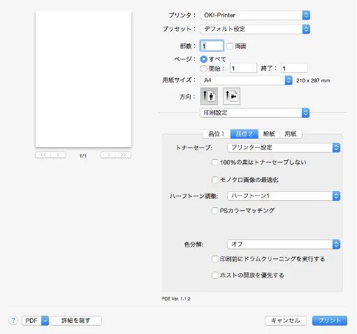The height and width of the screenshot is (334, 357).
Task: Open the トナーセーブ dropdown
Action: coord(284,148)
